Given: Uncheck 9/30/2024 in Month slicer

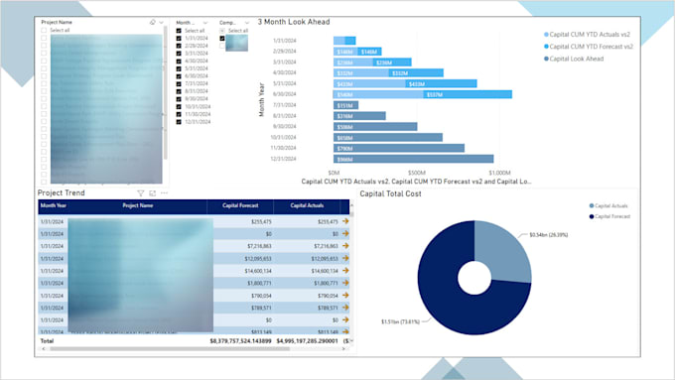Looking at the screenshot, I should pos(179,99).
